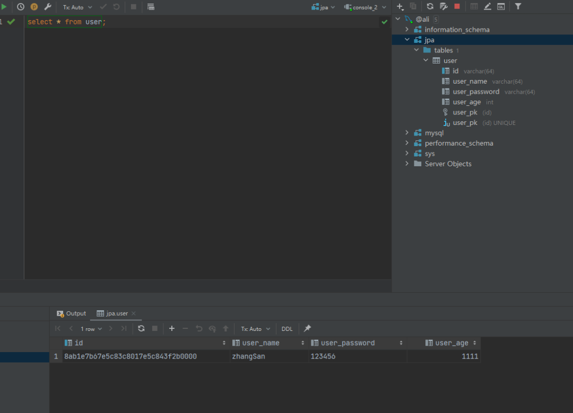The image size is (573, 413).
Task: Add a new row with plus icon
Action: [172, 328]
